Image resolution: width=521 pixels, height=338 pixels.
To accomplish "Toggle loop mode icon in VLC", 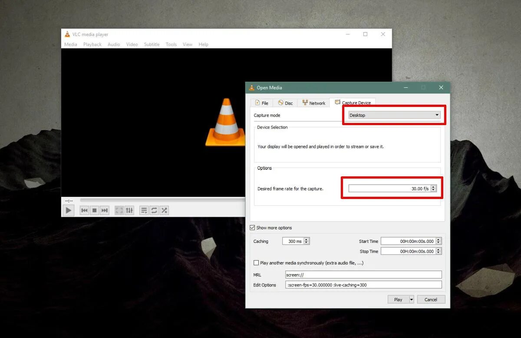I will point(154,211).
